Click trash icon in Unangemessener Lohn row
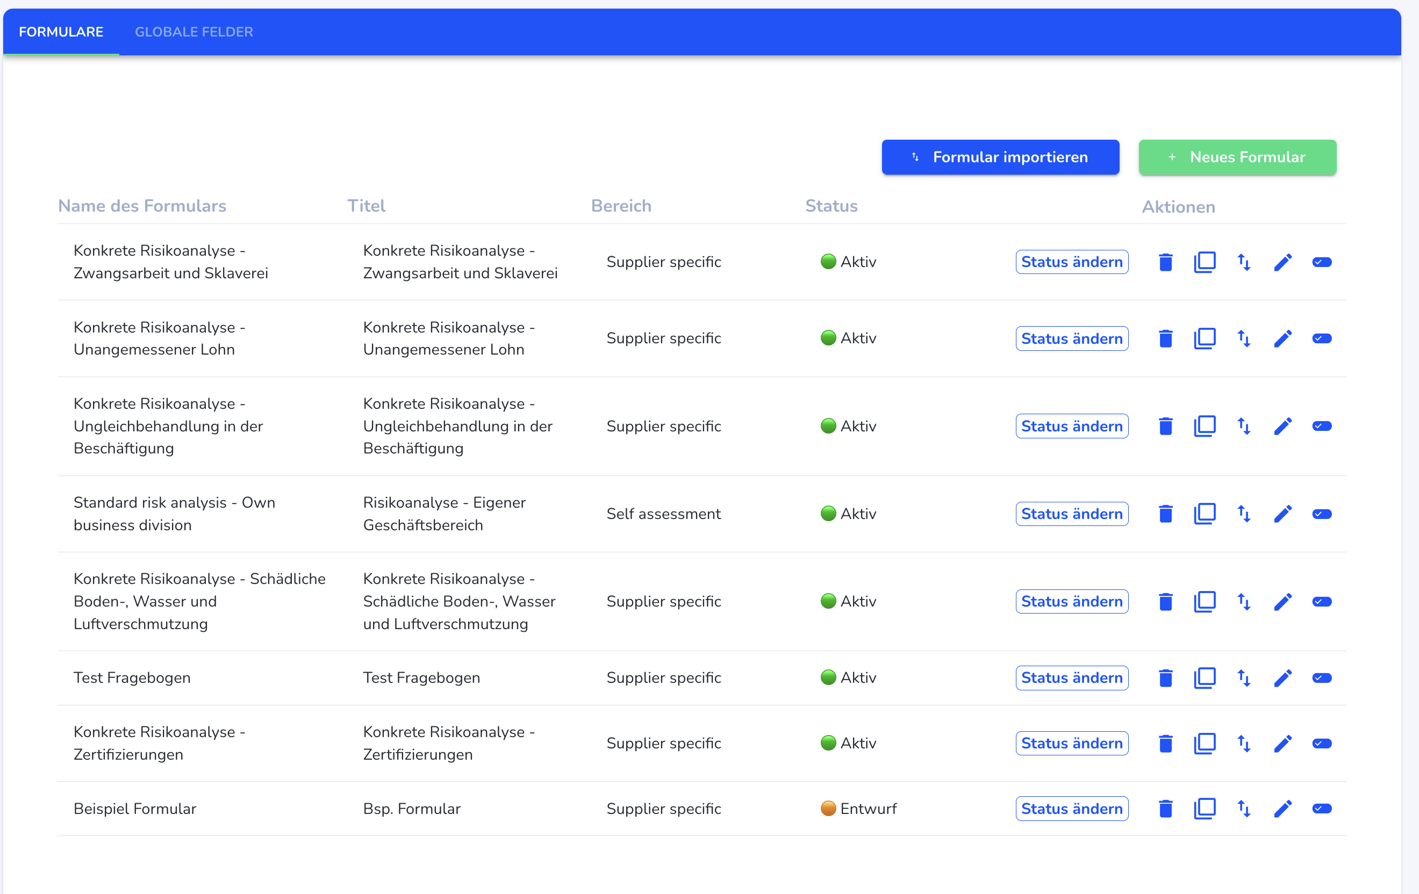The height and width of the screenshot is (894, 1419). 1165,338
